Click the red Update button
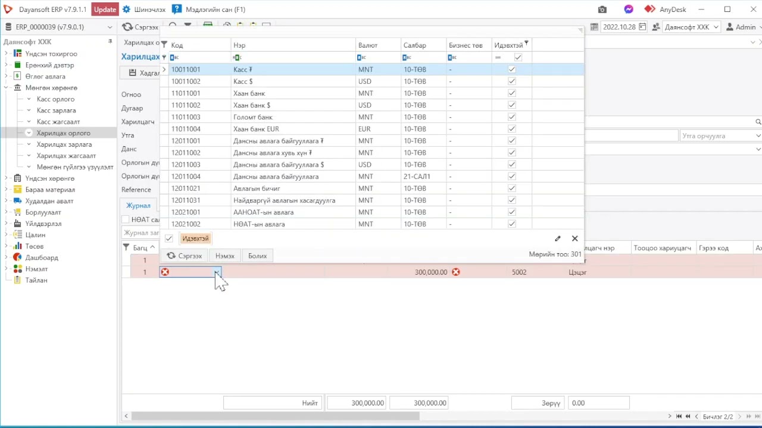 tap(105, 10)
